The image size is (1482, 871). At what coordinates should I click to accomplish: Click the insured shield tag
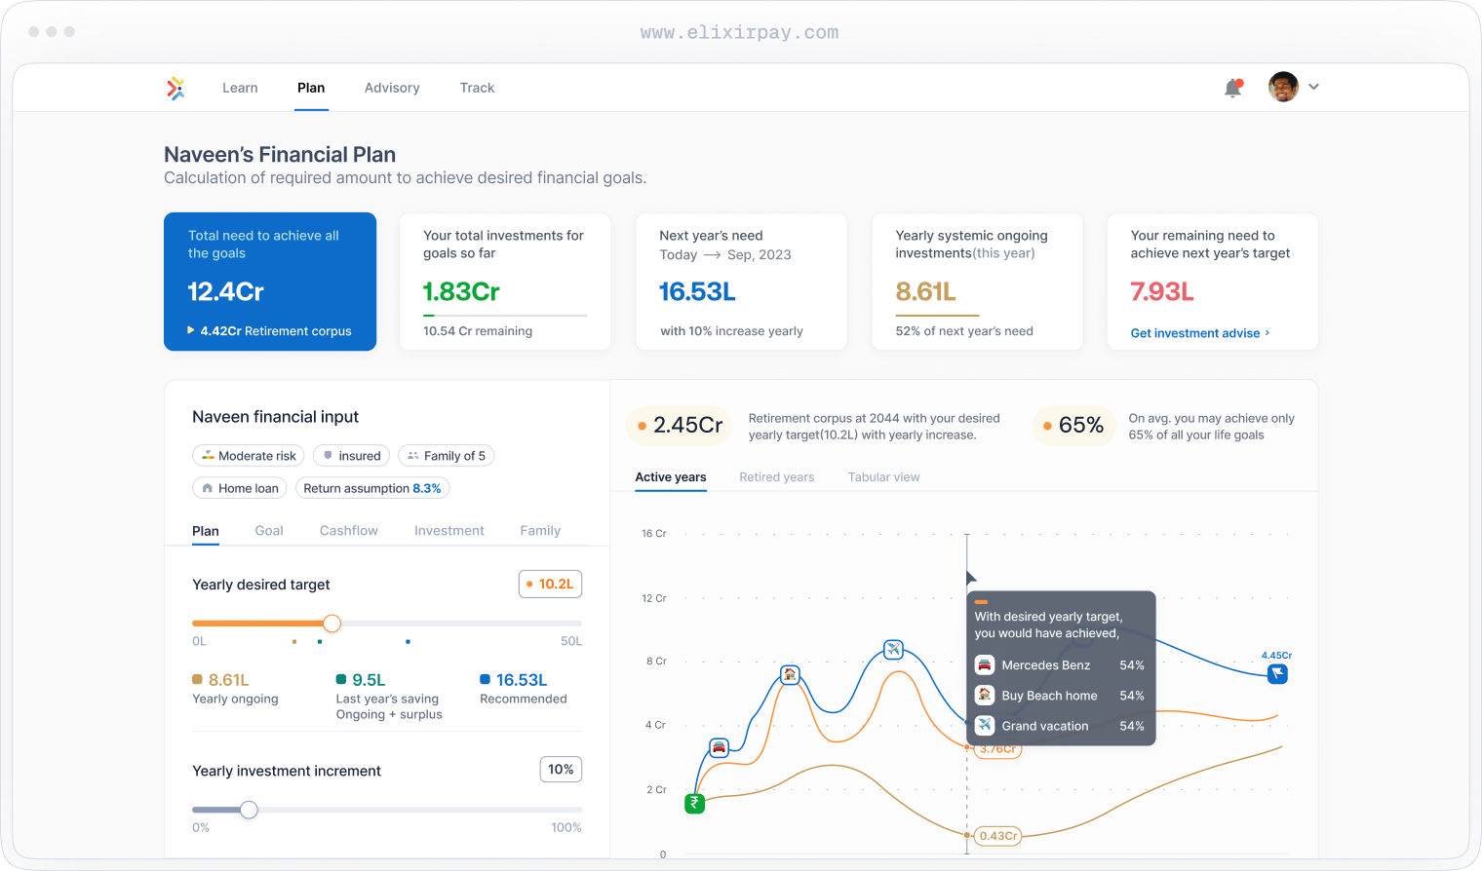coord(351,456)
